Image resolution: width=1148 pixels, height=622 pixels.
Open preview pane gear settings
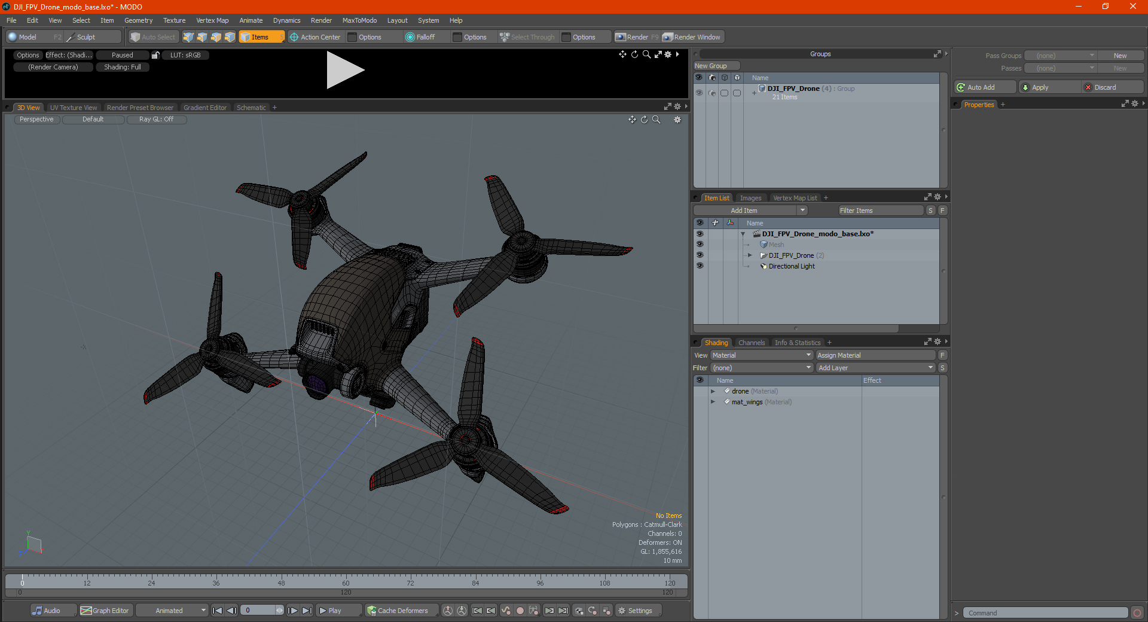[668, 54]
